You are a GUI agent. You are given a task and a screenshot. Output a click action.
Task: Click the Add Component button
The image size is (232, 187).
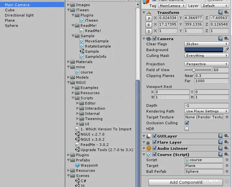tap(186, 182)
